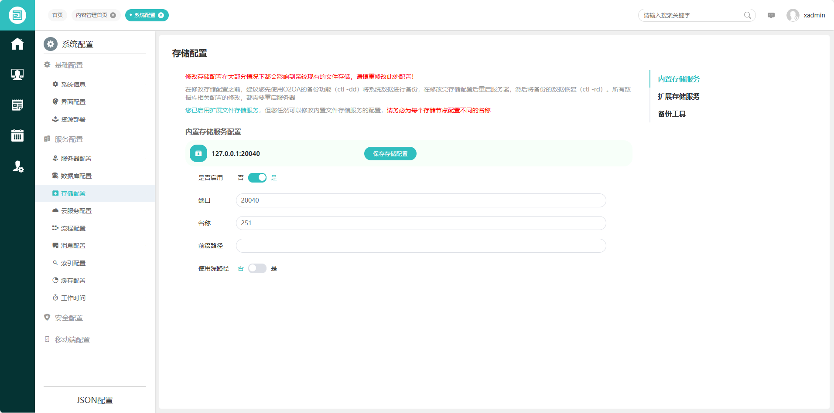Image resolution: width=834 pixels, height=413 pixels.
Task: Switch to the 首页 tab
Action: pos(58,15)
